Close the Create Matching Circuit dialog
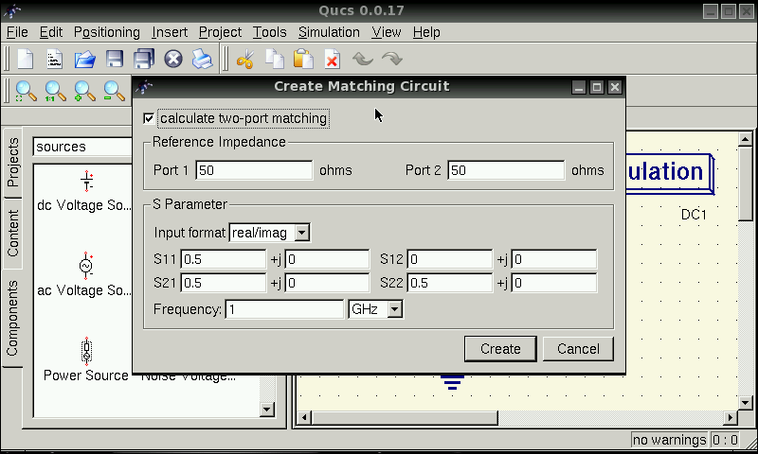This screenshot has width=758, height=454. pyautogui.click(x=614, y=87)
